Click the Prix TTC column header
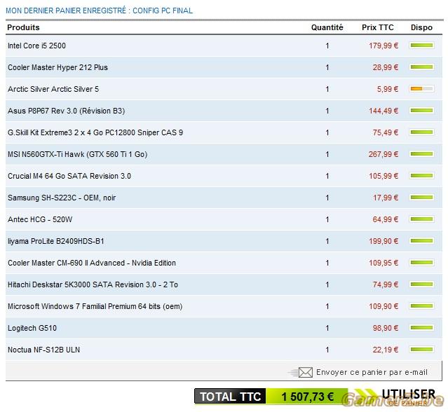Screen dimensions: 448x412 378,27
